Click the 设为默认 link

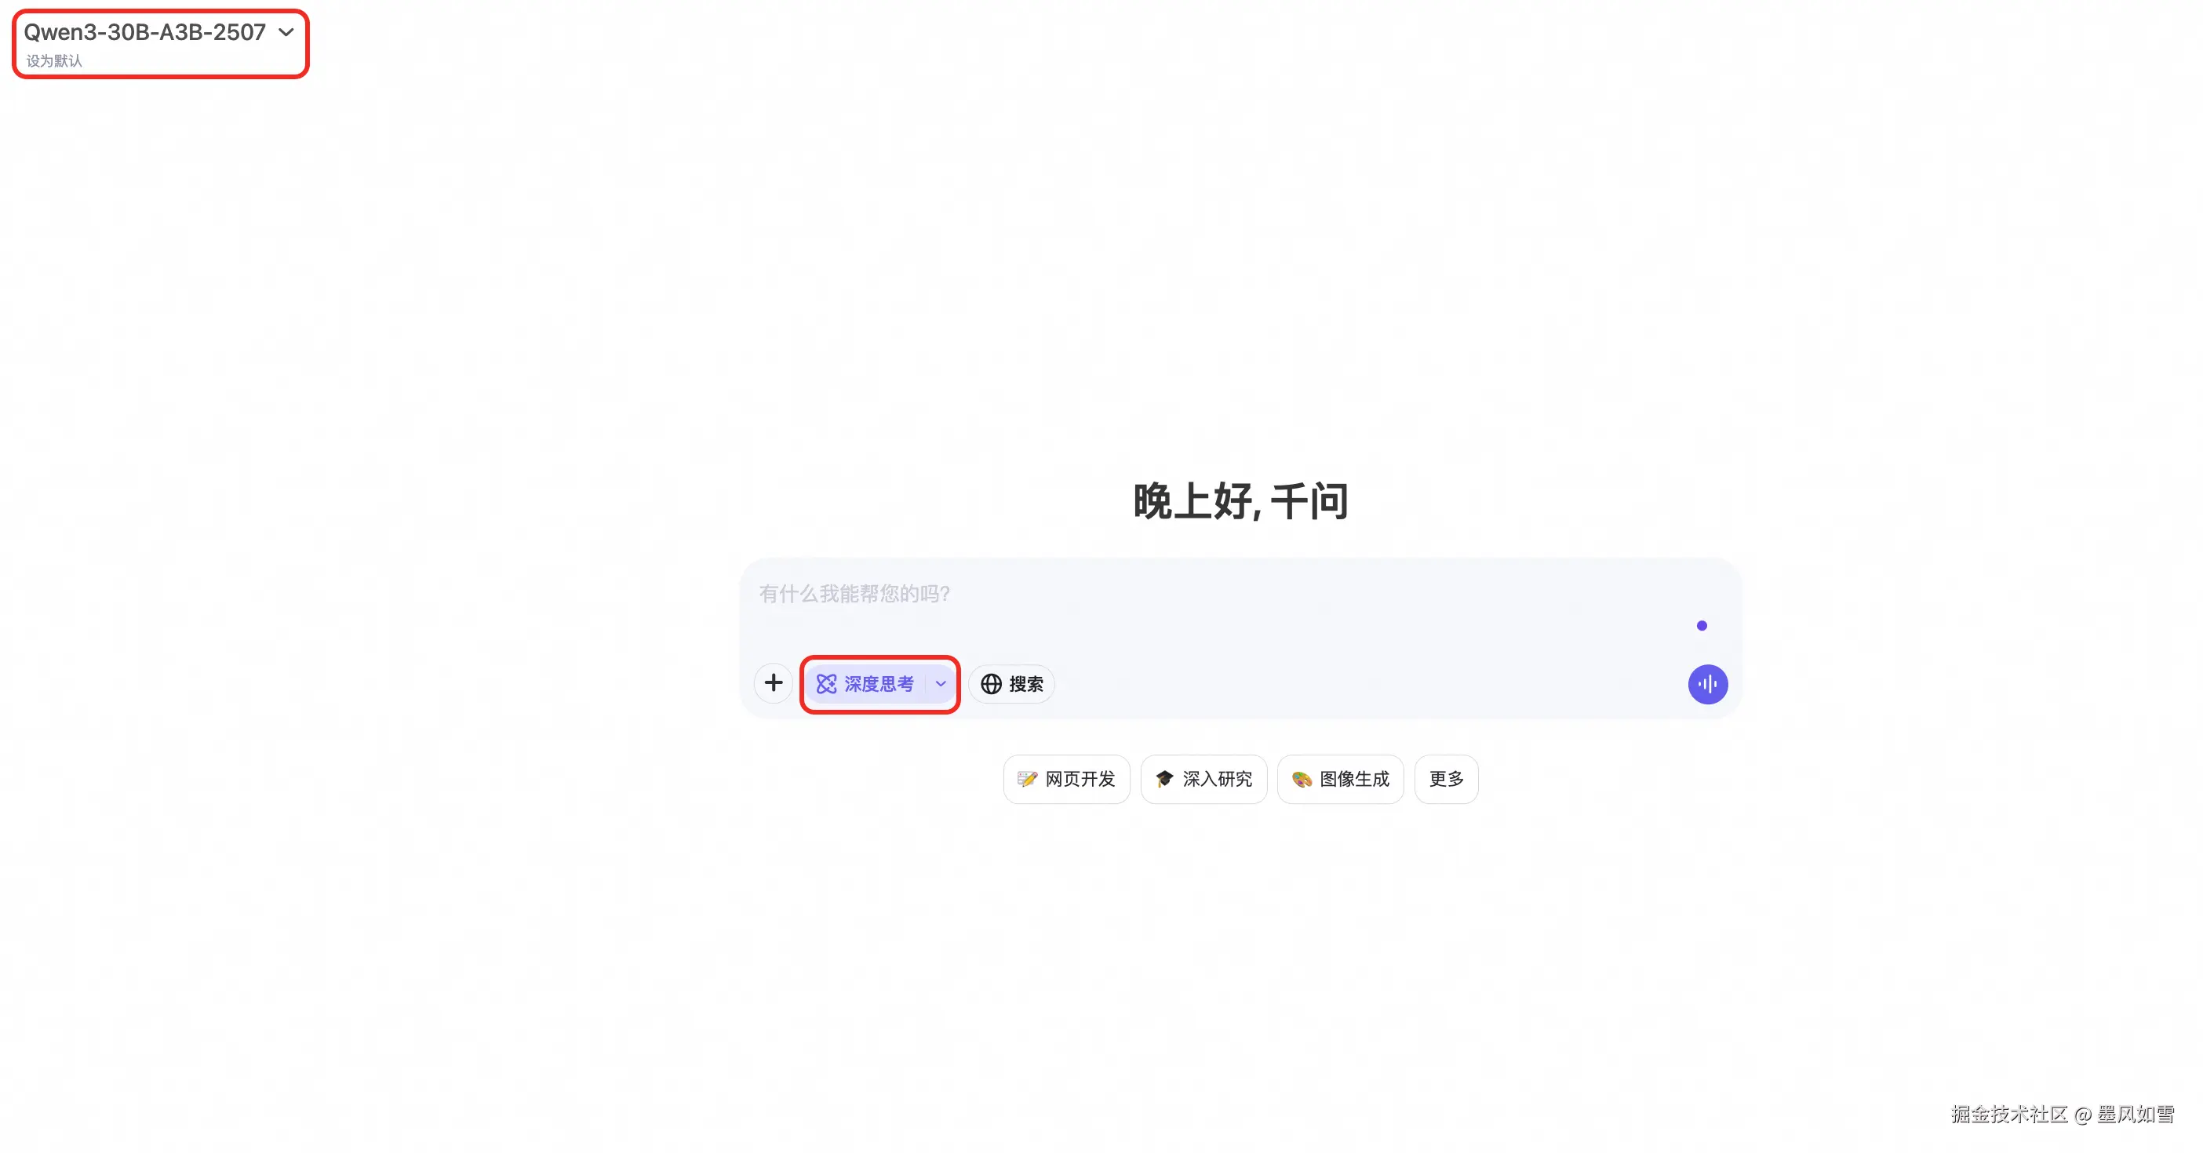pyautogui.click(x=54, y=60)
